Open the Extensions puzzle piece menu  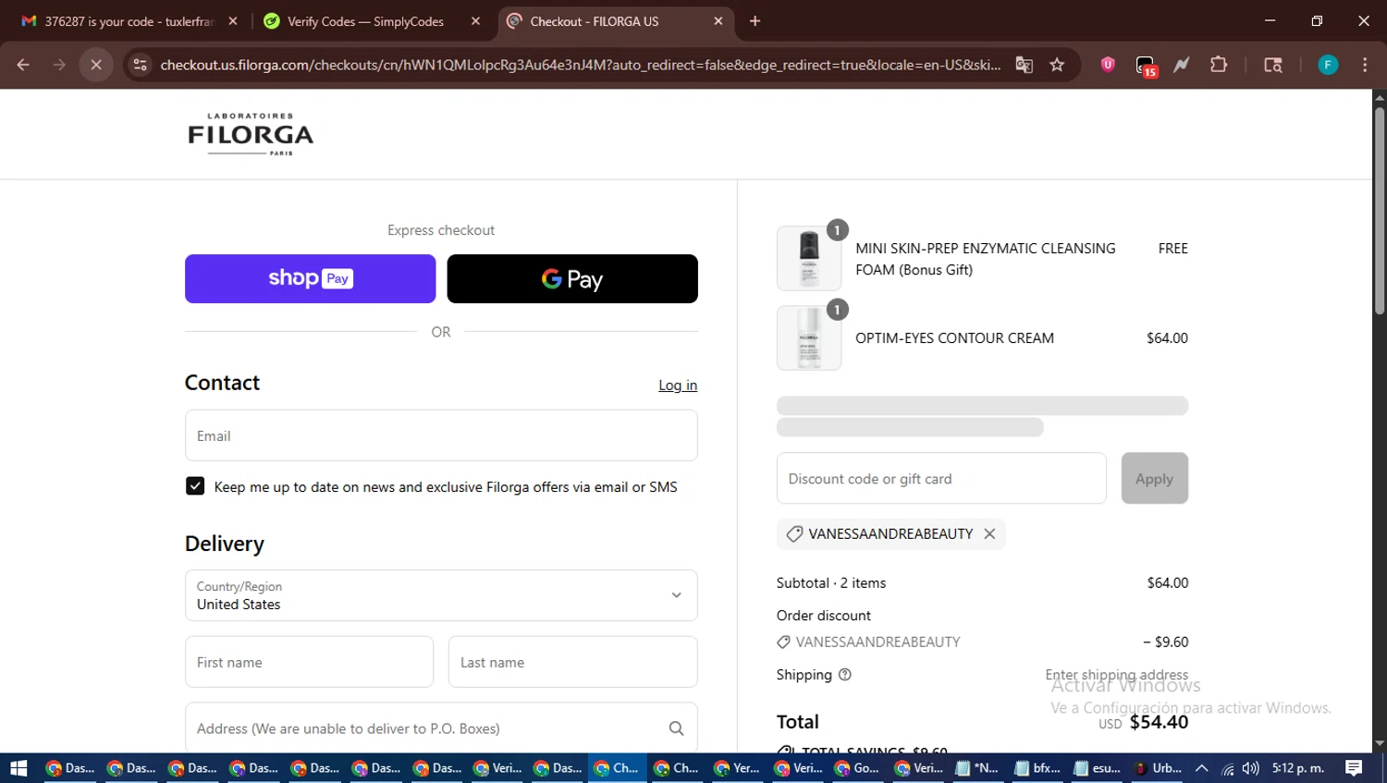pos(1219,65)
